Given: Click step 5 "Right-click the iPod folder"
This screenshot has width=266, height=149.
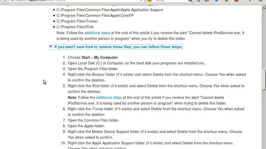Looking at the screenshot, I should pos(156,89).
